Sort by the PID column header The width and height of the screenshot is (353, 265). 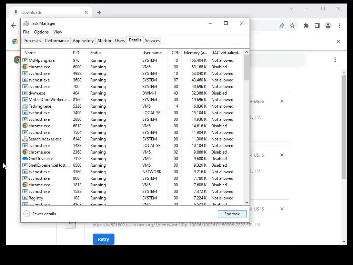tap(79, 53)
